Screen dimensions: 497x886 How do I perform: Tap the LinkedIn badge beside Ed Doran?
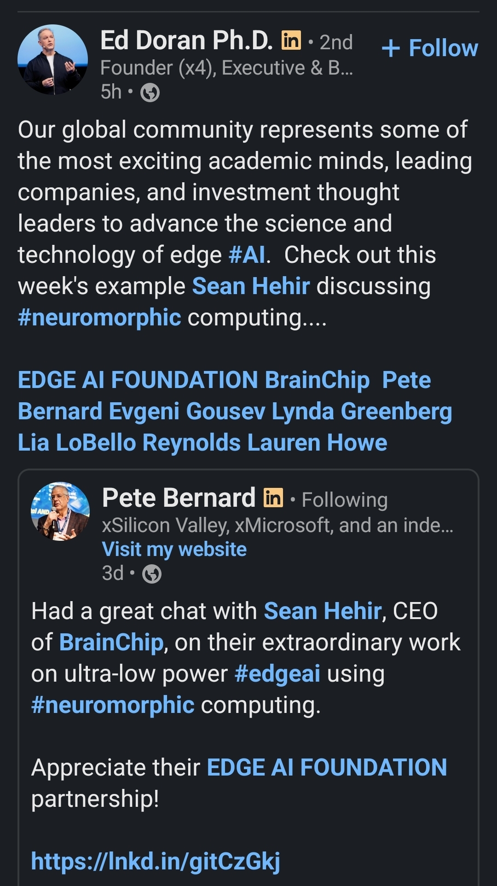pos(291,41)
